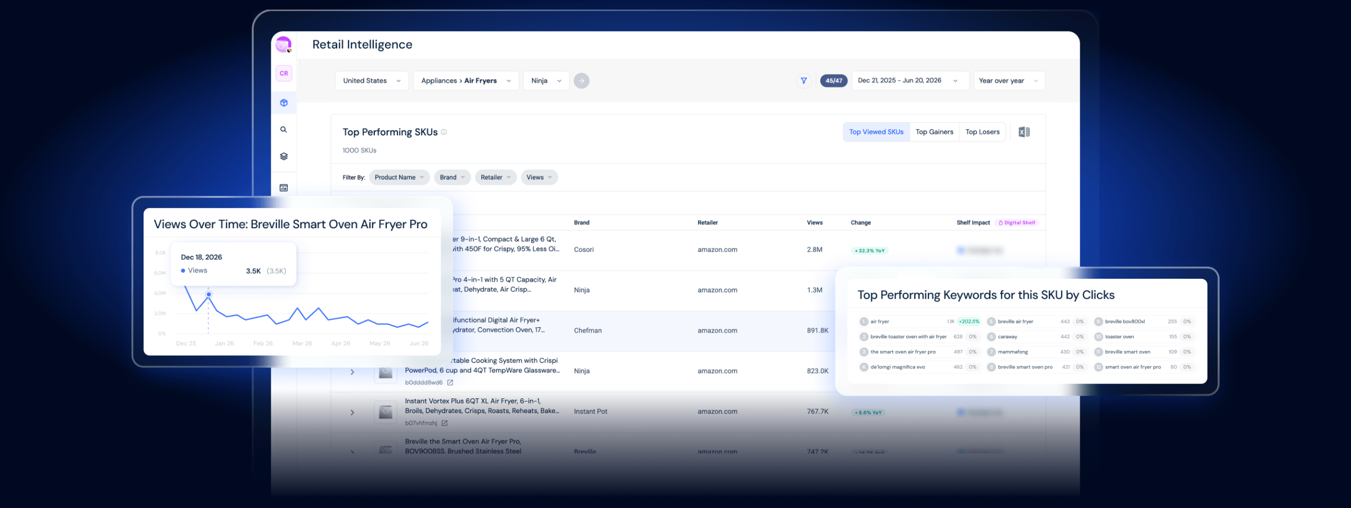Click the '+32.3% YoY' change badge
The height and width of the screenshot is (508, 1351).
[870, 251]
